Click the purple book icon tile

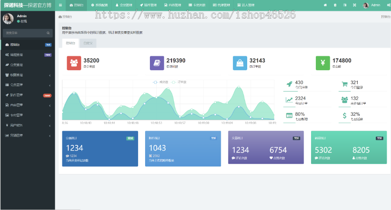pyautogui.click(x=157, y=63)
